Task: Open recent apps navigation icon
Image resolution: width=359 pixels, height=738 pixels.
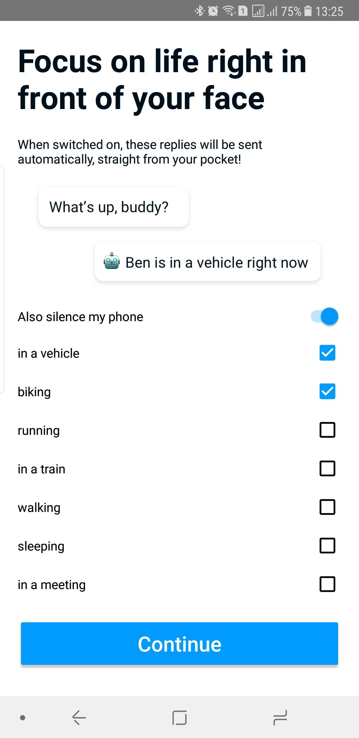Action: tap(280, 717)
